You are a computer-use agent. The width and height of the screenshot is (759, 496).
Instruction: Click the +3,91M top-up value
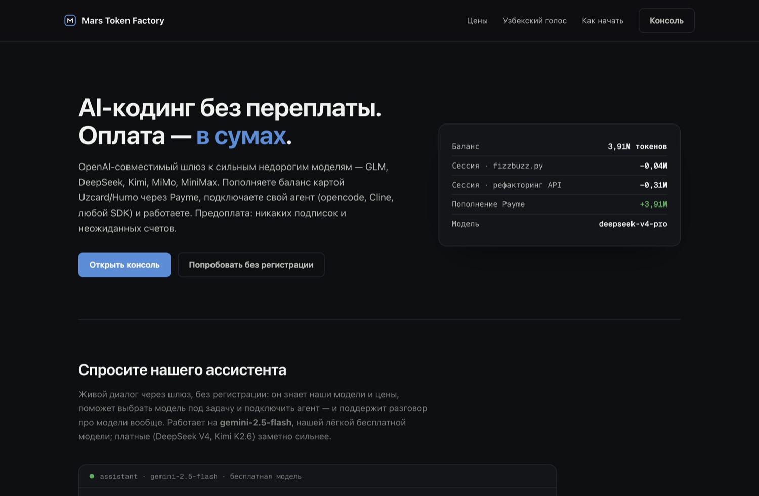point(653,204)
